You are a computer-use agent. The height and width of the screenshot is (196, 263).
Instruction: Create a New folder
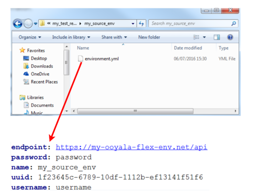(149, 37)
